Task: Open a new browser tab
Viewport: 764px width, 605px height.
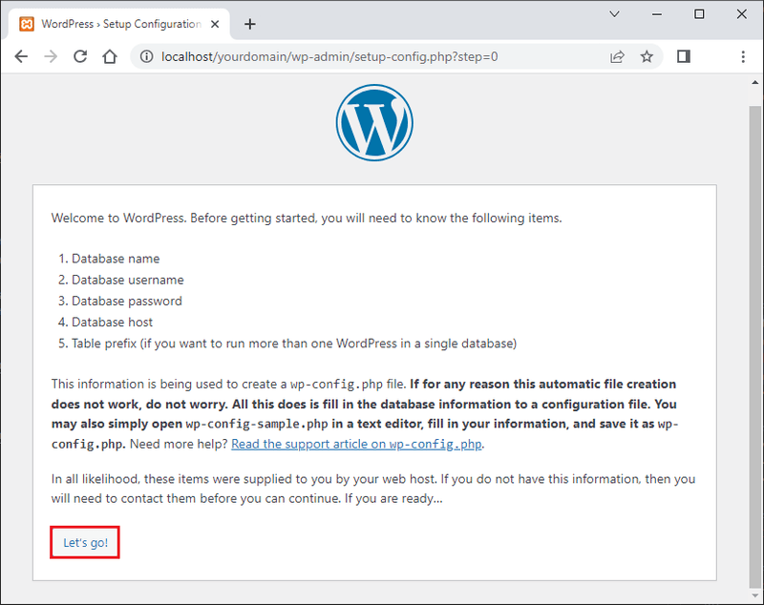Action: click(x=250, y=24)
